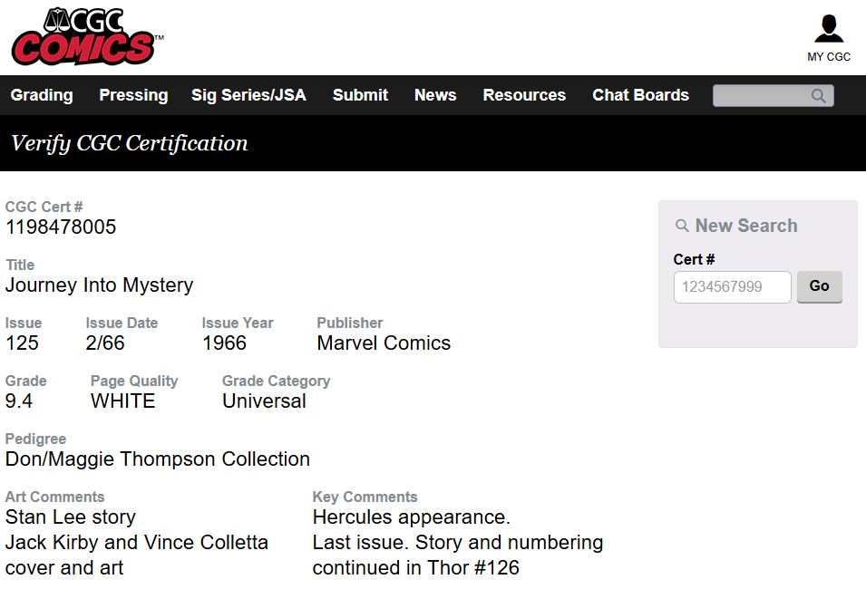866x589 pixels.
Task: Focus the top navigation search box
Action: coord(774,95)
